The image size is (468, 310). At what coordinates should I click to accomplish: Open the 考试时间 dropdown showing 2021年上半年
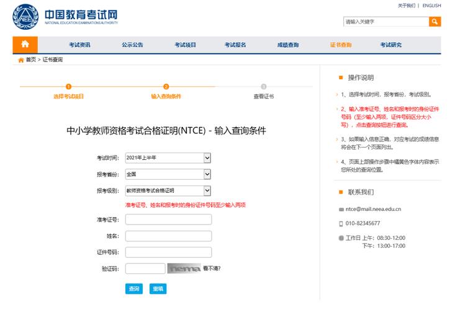(x=168, y=157)
